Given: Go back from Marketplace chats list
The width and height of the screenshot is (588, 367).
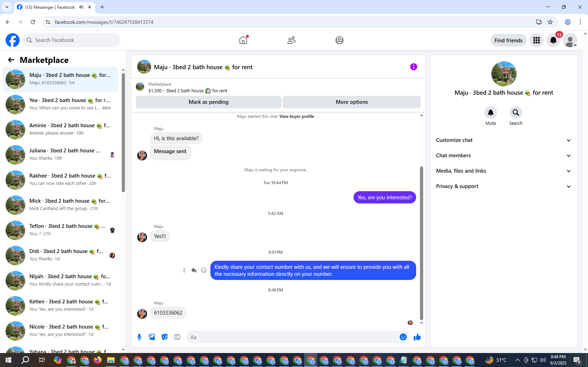Looking at the screenshot, I should (11, 60).
